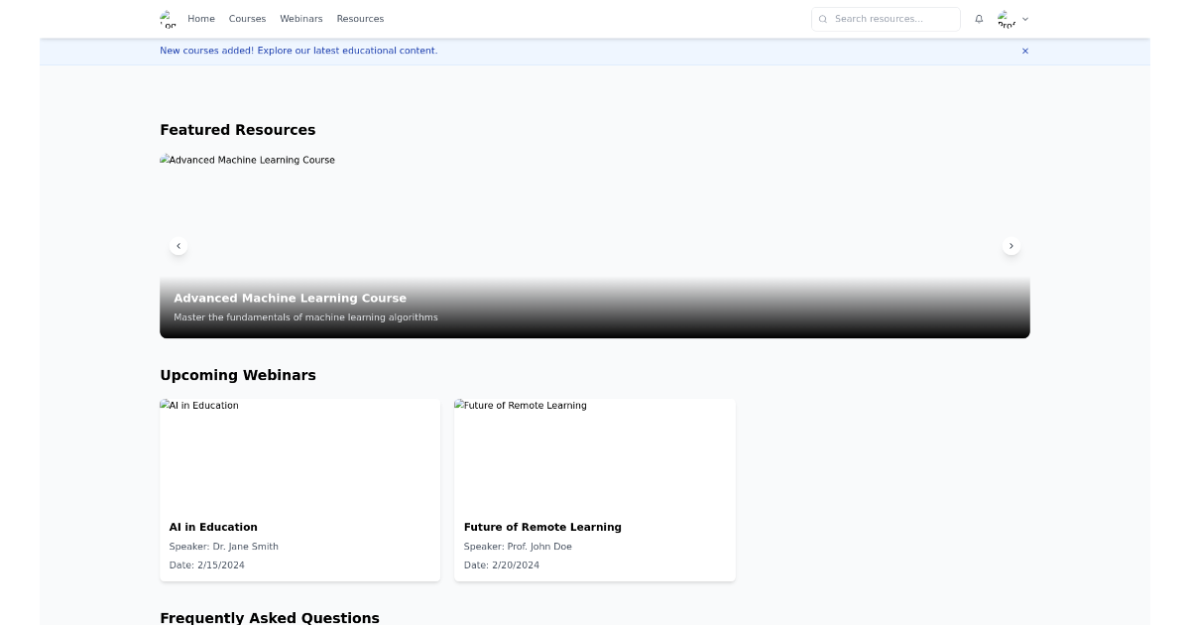The image size is (1190, 625).
Task: Navigate to the Webinars nav item
Action: 301,19
